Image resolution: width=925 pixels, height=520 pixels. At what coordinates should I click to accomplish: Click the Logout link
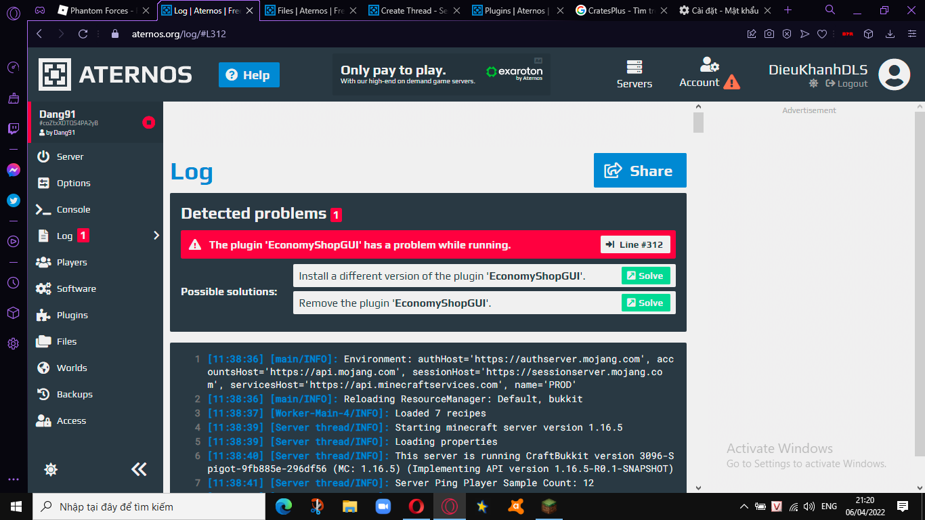pos(846,83)
